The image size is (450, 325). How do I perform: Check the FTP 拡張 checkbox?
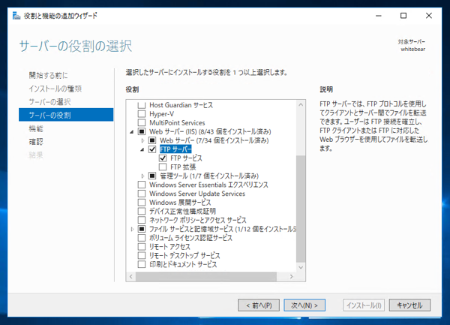[163, 167]
